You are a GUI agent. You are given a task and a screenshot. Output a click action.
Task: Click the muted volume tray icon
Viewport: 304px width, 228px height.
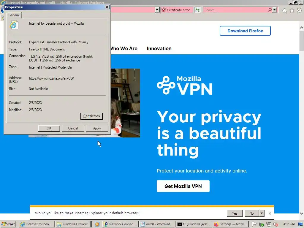pos(275,224)
